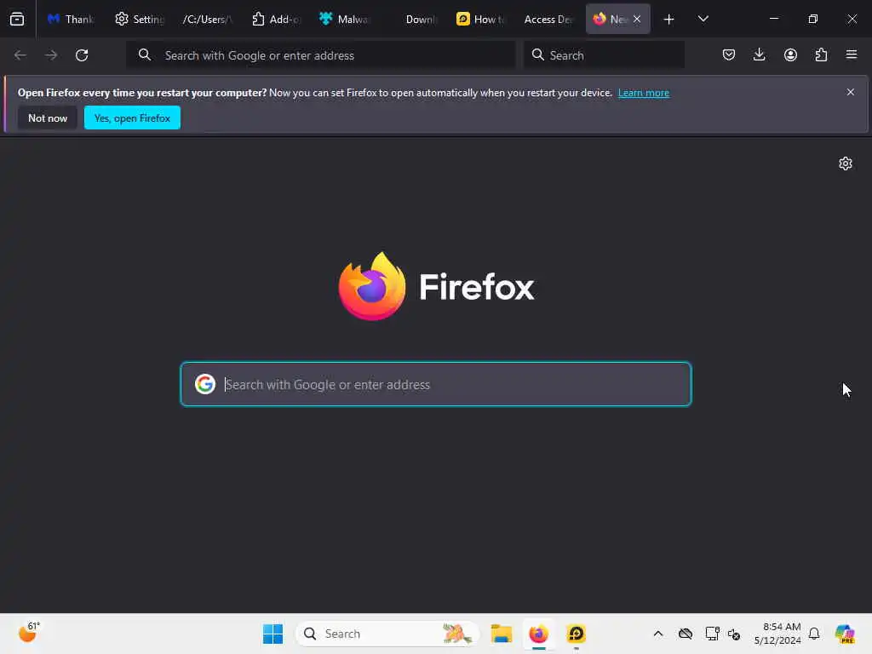The height and width of the screenshot is (654, 872).
Task: Switch to the Add-ons tab
Action: 276,19
